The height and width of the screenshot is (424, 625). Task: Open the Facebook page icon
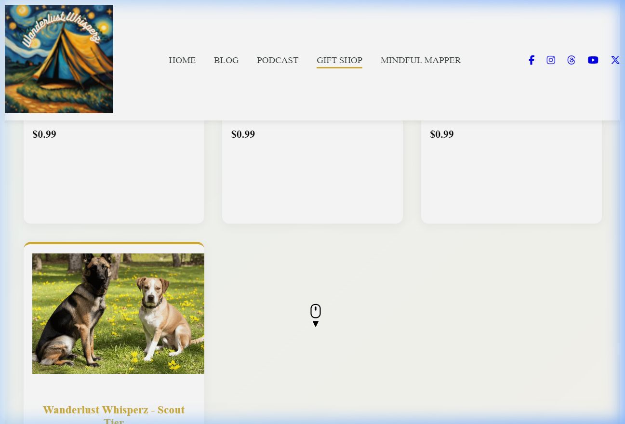click(531, 60)
